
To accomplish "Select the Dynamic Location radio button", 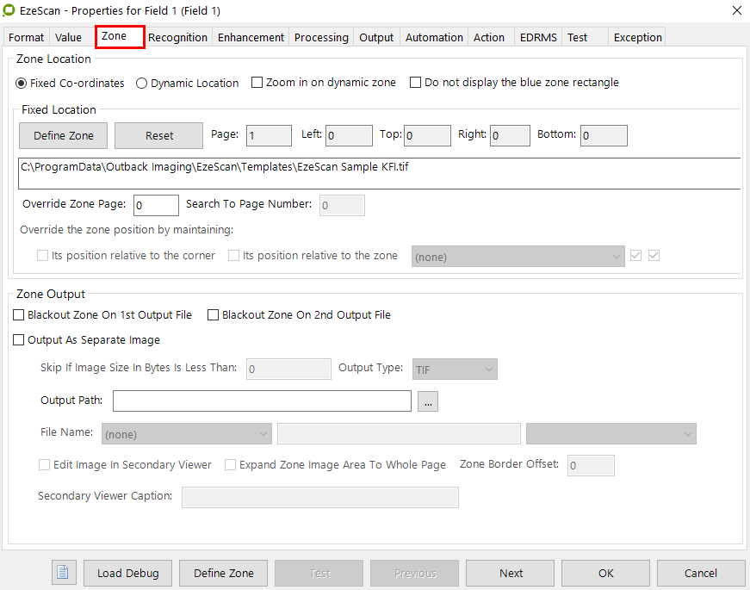I will tap(142, 84).
